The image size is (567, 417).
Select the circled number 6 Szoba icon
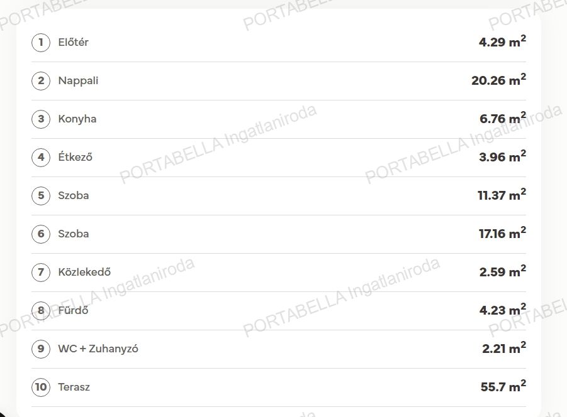(x=41, y=234)
